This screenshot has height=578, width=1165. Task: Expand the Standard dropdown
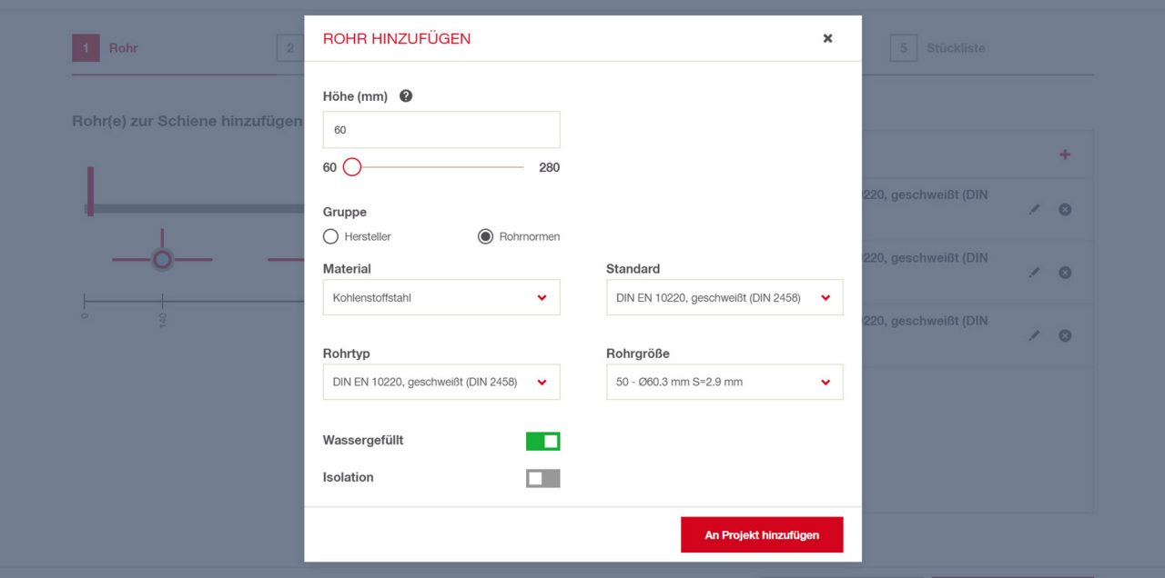pos(724,297)
